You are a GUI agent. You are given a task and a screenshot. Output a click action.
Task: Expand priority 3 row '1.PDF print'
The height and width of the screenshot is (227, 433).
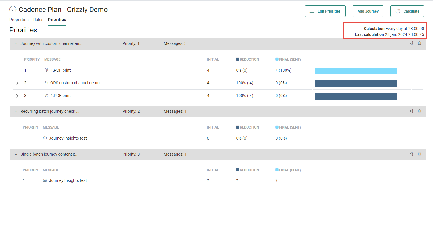[17, 96]
